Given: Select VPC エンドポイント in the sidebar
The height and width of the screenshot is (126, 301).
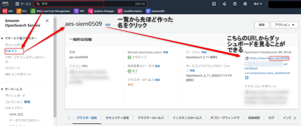Looking at the screenshot, I should coord(18,74).
